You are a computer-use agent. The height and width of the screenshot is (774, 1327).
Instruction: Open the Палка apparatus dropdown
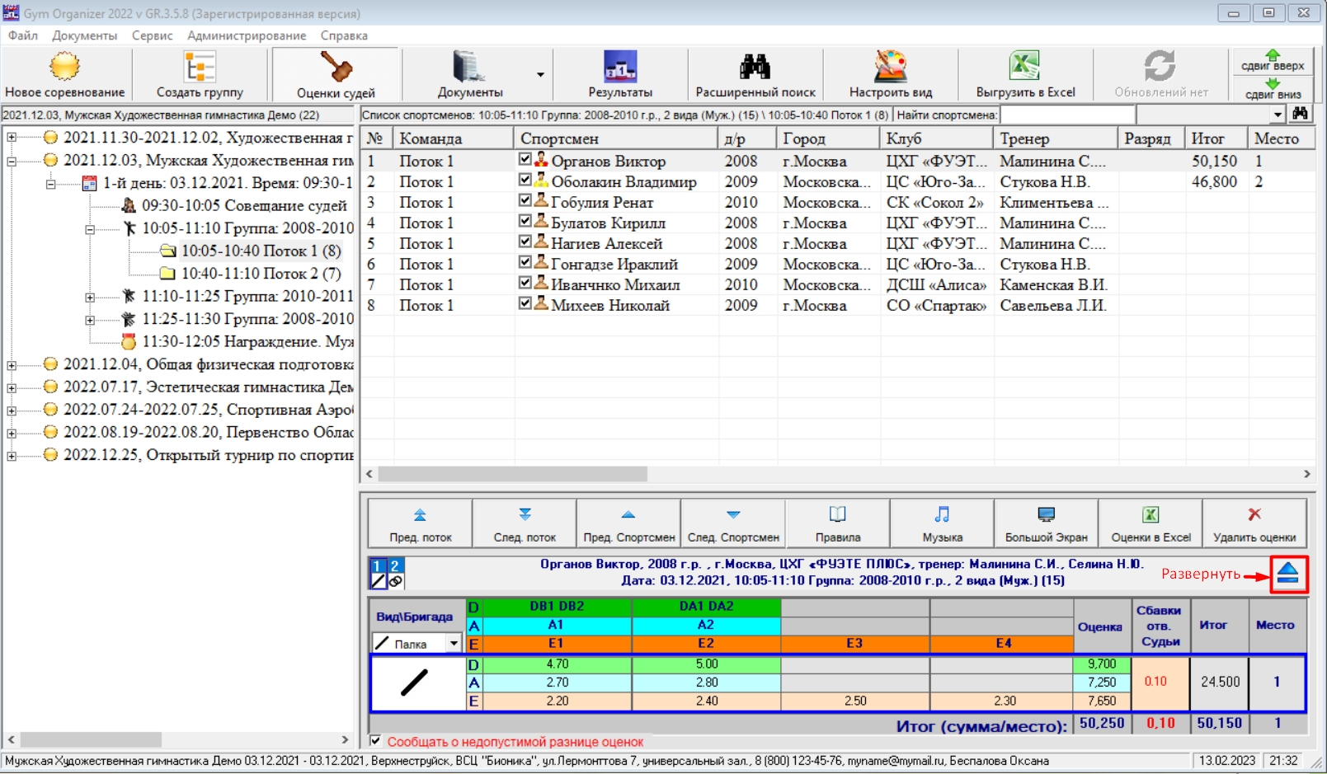454,644
